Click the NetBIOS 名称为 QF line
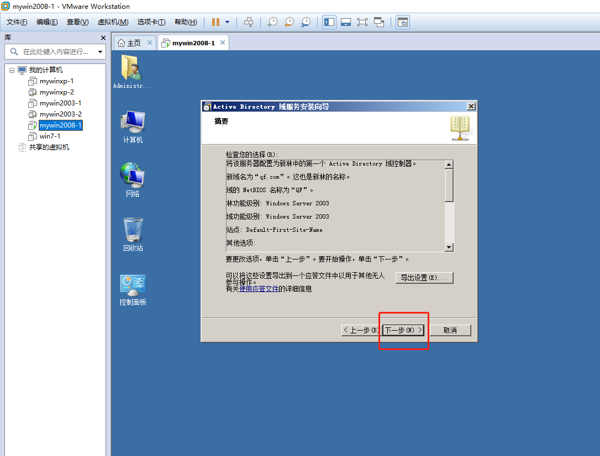The height and width of the screenshot is (456, 600). pos(270,190)
